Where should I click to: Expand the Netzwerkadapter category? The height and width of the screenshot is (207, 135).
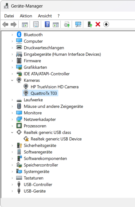tap(12, 120)
